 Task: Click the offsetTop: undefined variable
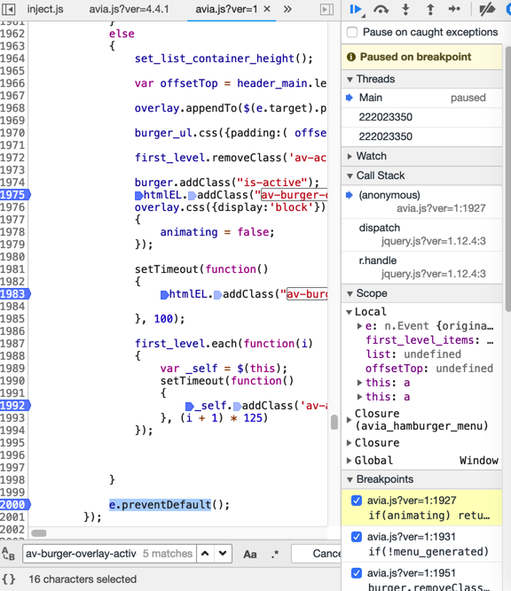[429, 369]
